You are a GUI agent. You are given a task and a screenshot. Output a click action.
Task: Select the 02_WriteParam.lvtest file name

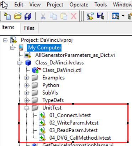74,123
